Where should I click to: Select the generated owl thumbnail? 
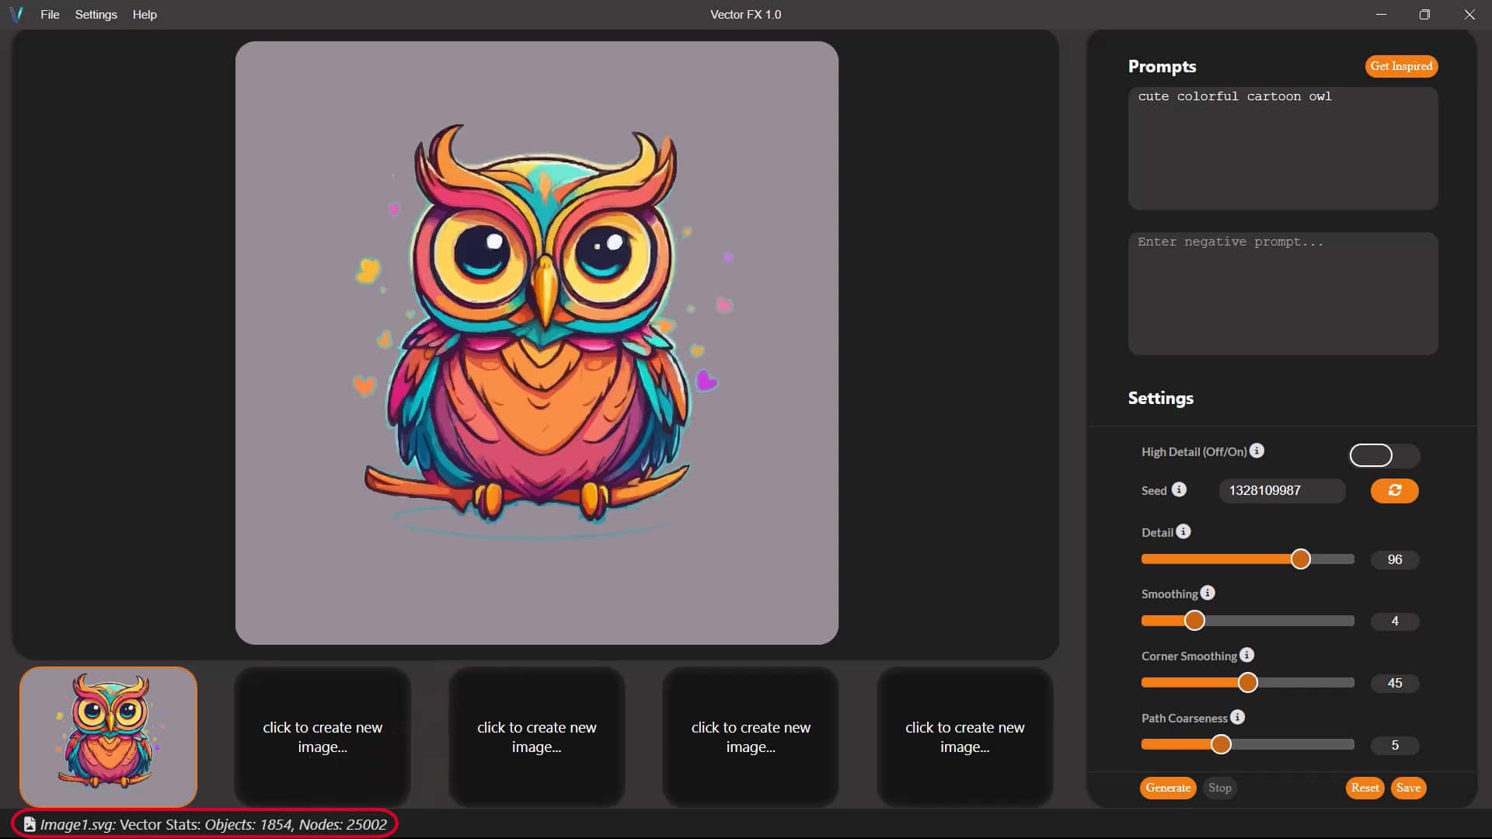(108, 736)
